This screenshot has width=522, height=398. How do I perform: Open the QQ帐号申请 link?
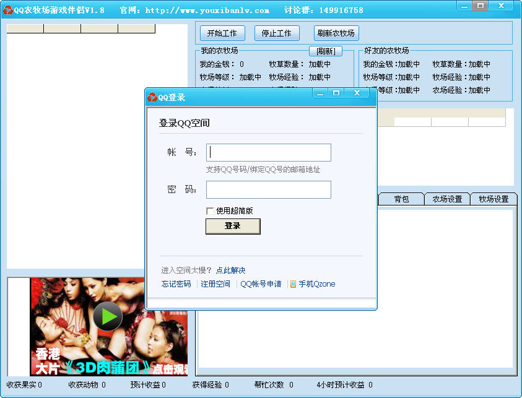(x=261, y=284)
